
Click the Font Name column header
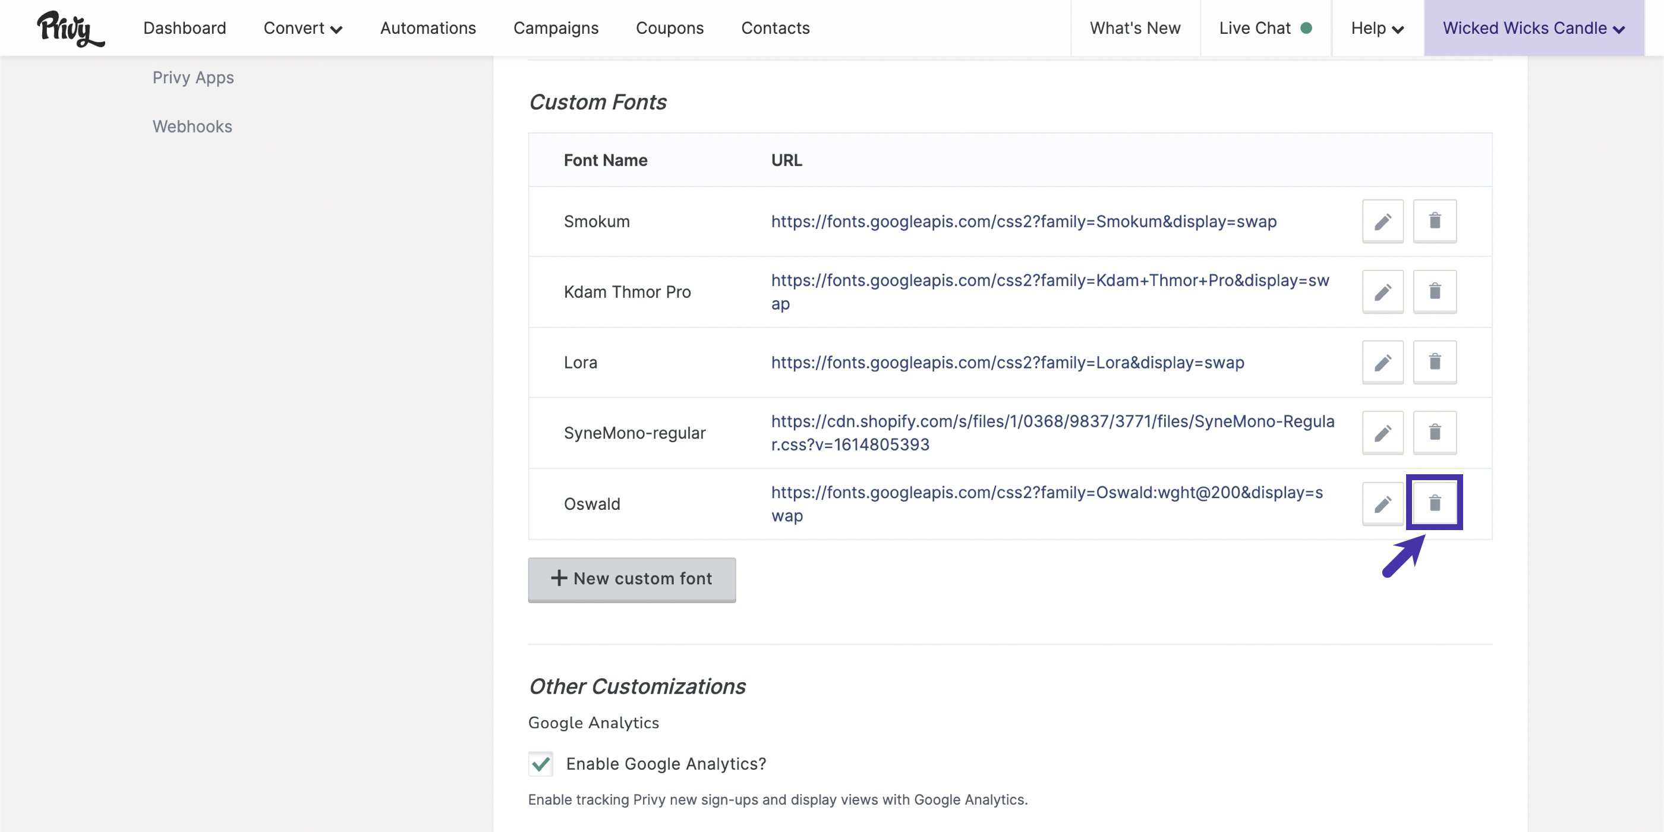605,160
